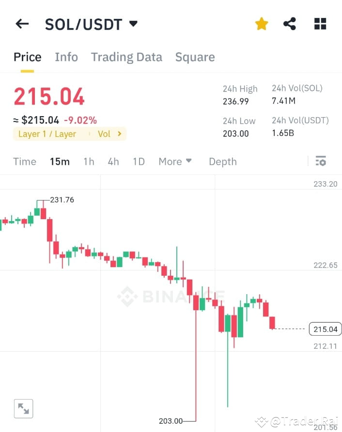Image resolution: width=342 pixels, height=432 pixels.
Task: Expand chart to fullscreen with corner icon
Action: click(x=23, y=408)
